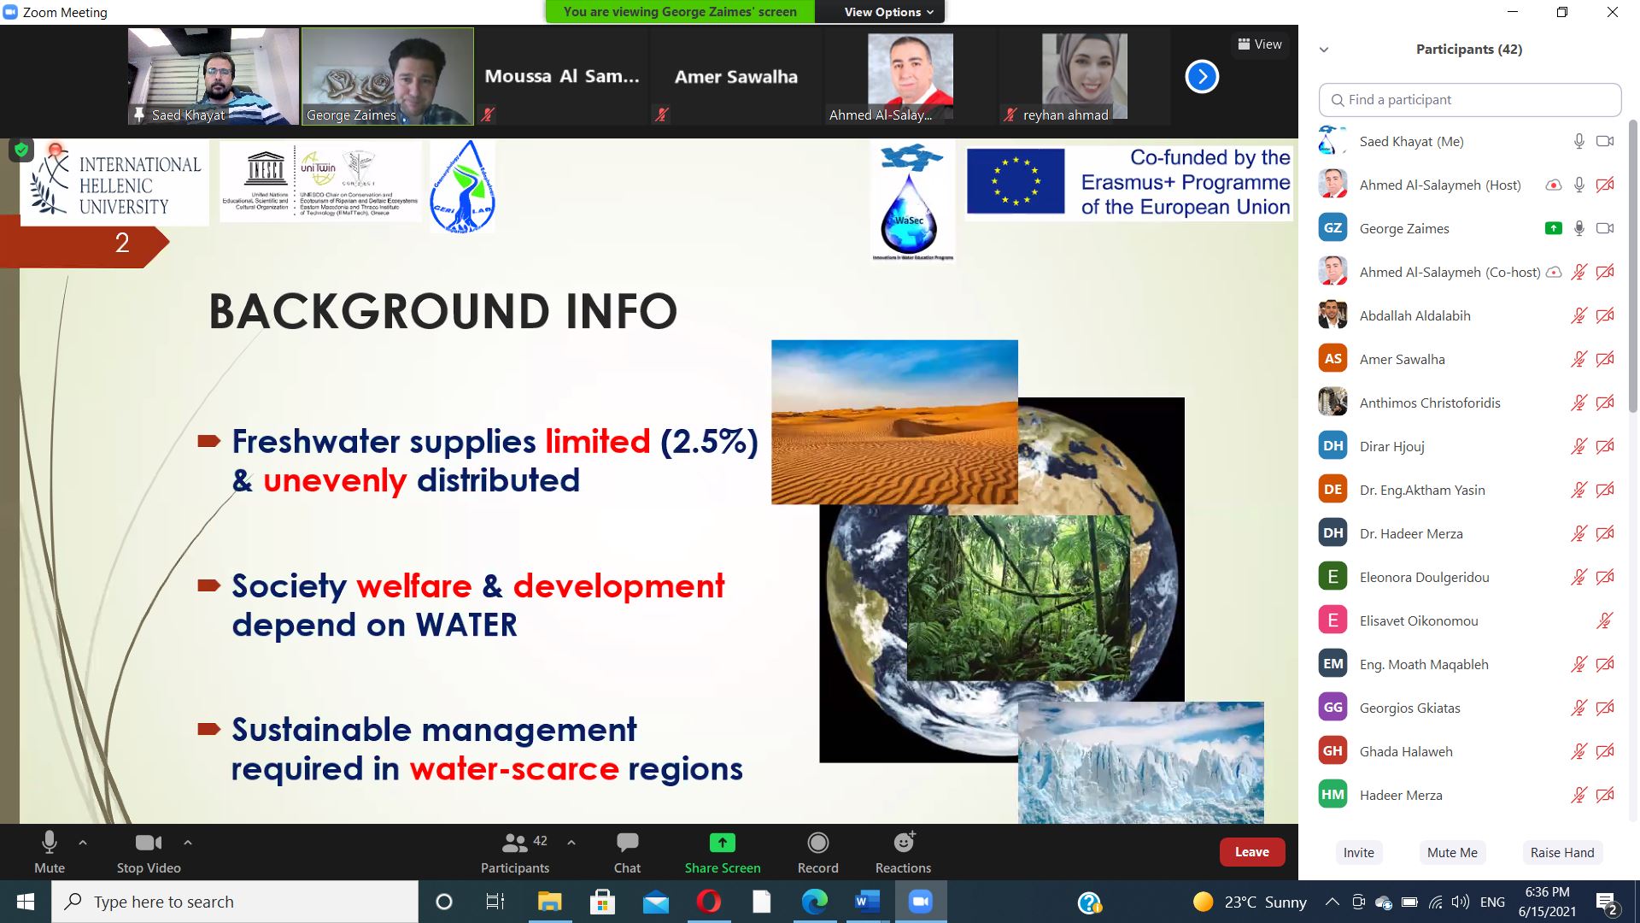The width and height of the screenshot is (1640, 923).
Task: Open Word from taskbar
Action: (x=867, y=902)
